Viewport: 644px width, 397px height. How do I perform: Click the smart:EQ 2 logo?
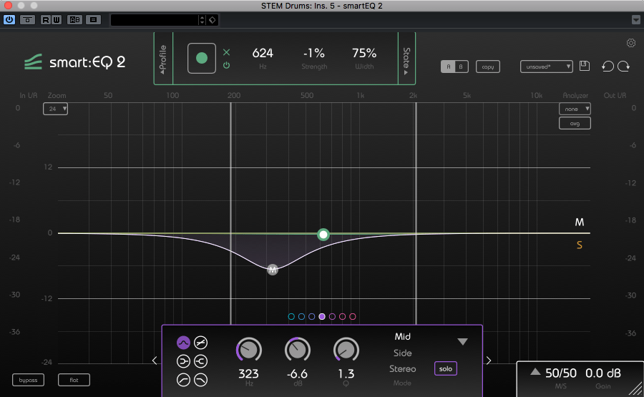pos(74,62)
